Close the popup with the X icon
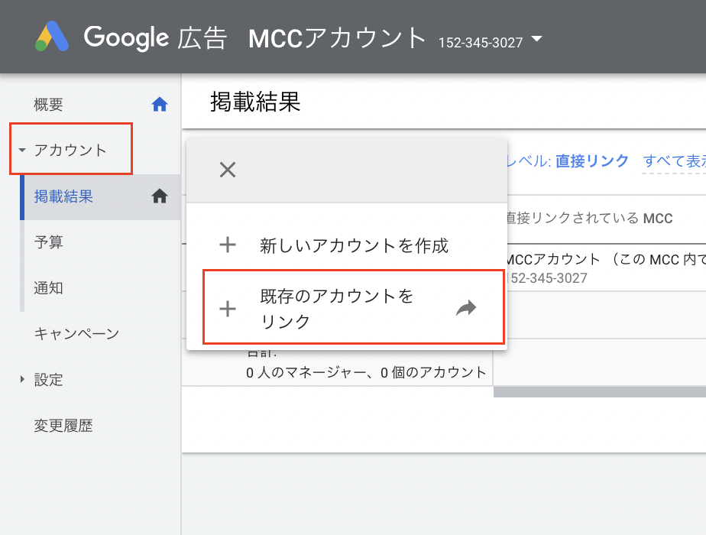This screenshot has height=535, width=706. (227, 170)
